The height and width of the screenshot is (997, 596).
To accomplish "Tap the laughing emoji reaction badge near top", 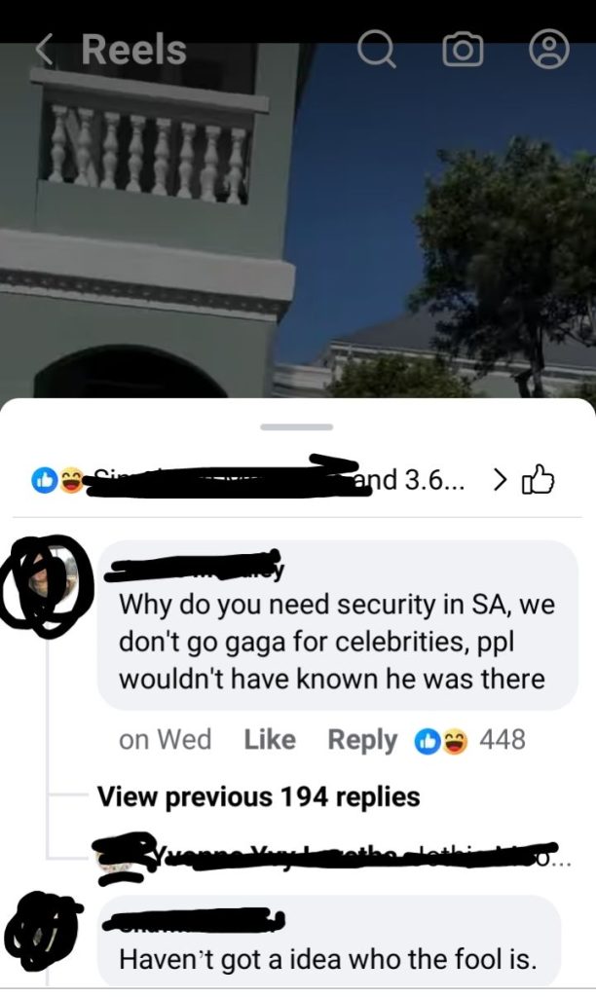I will point(70,480).
